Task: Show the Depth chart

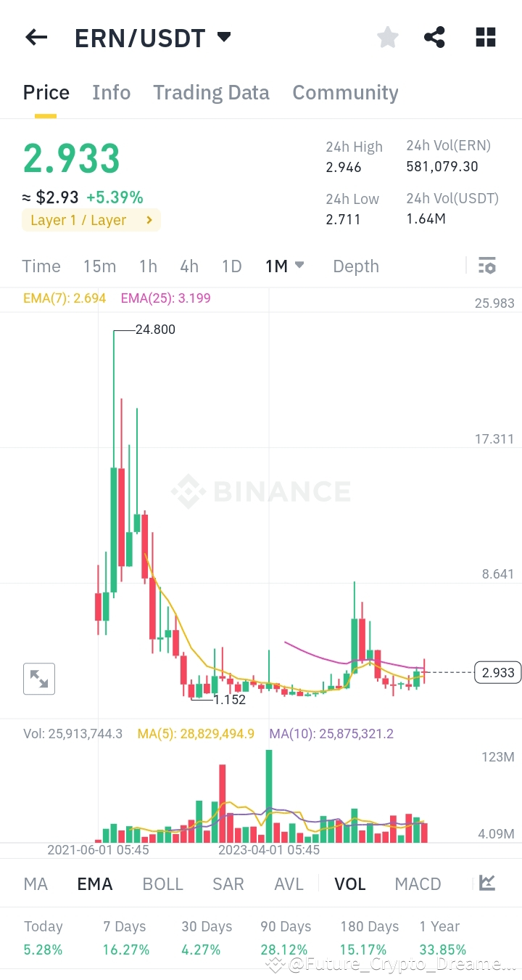Action: pyautogui.click(x=356, y=266)
